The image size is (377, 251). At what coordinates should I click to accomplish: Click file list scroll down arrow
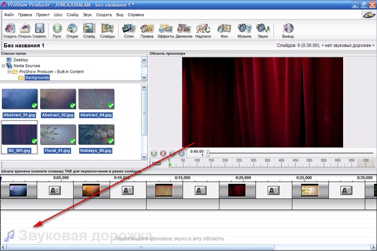click(144, 157)
